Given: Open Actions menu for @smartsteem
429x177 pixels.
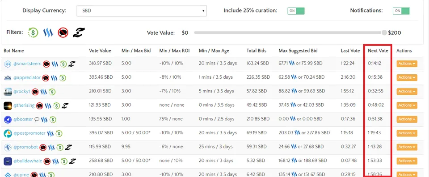Looking at the screenshot, I should [x=407, y=64].
